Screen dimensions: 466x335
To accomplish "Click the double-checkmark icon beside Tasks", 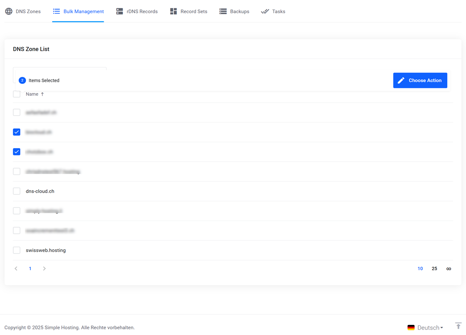I will click(x=266, y=11).
